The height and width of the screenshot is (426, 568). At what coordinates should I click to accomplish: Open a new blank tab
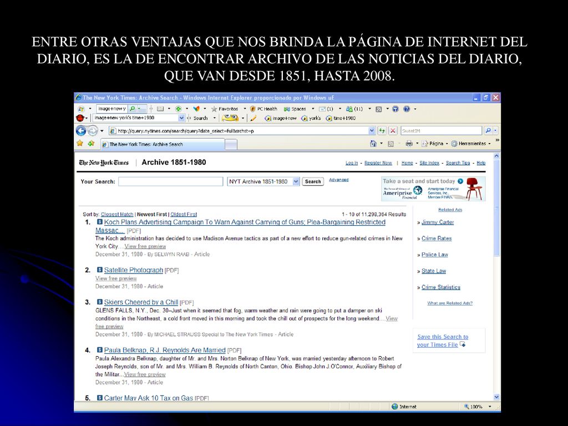[x=231, y=145]
